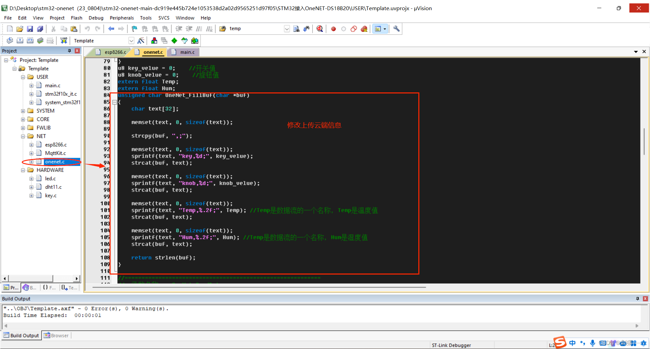Image resolution: width=650 pixels, height=349 pixels.
Task: Save the current file
Action: 30,29
